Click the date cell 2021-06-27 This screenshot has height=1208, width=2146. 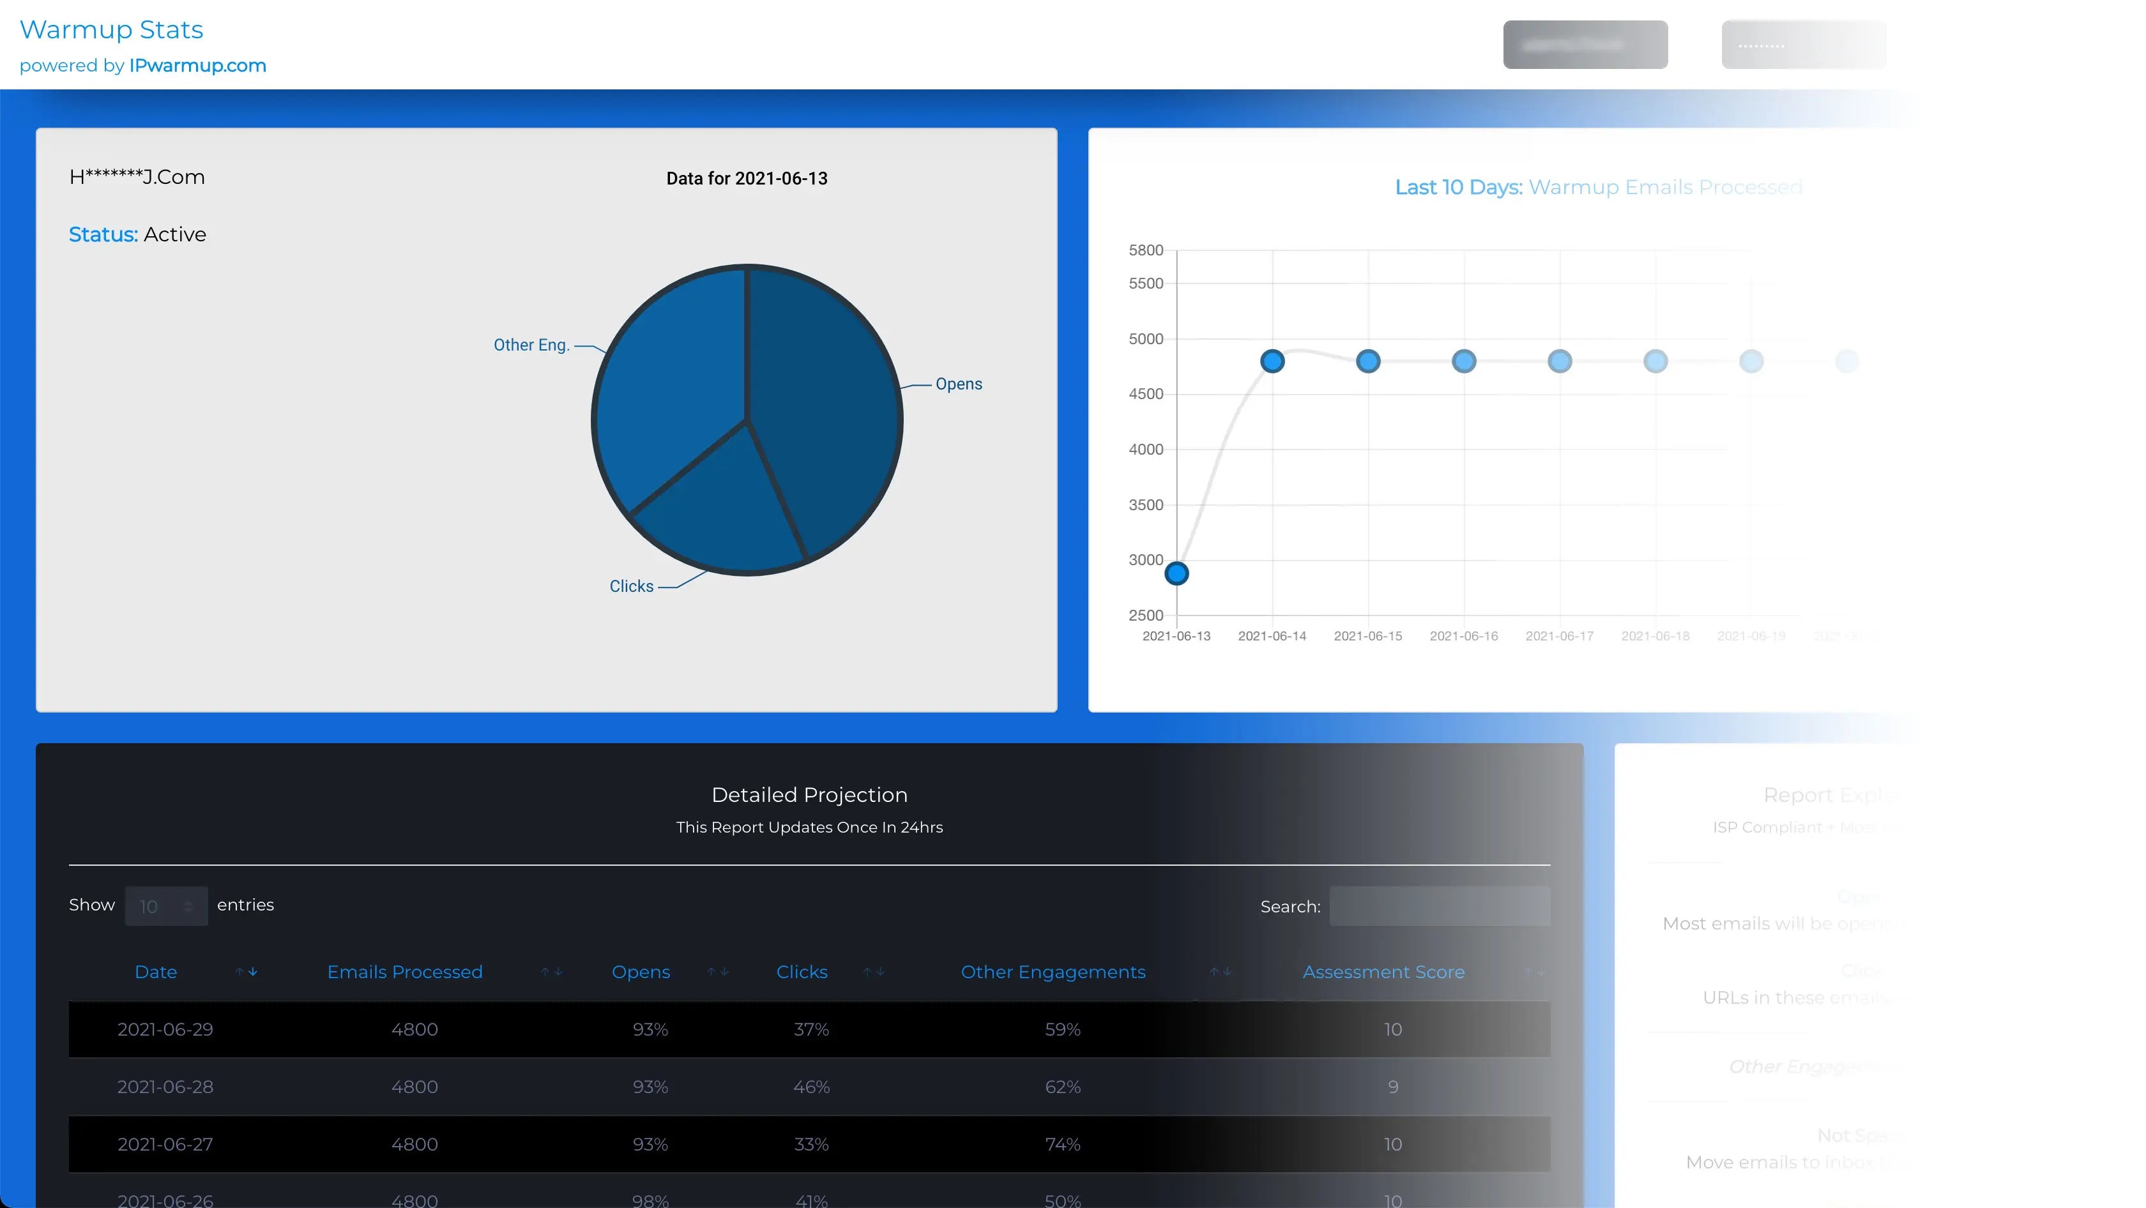165,1145
